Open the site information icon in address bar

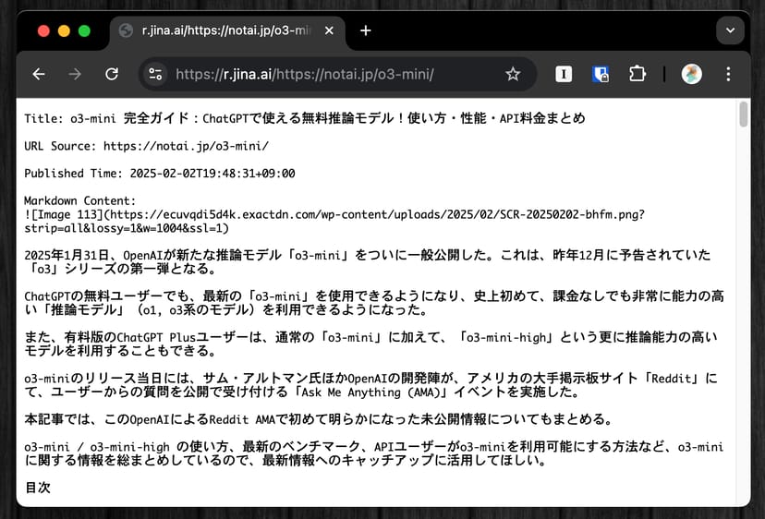pos(155,74)
